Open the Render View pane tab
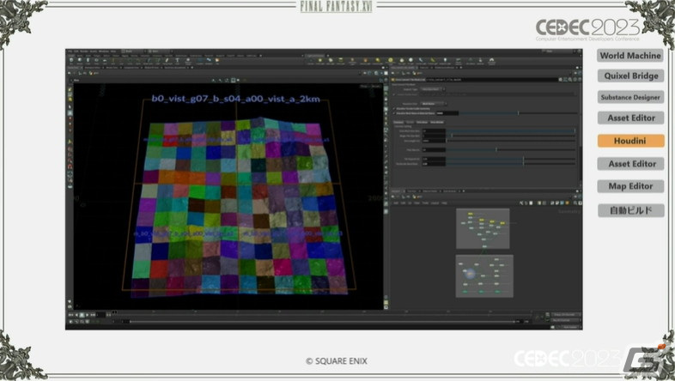This screenshot has width=675, height=381. point(112,68)
